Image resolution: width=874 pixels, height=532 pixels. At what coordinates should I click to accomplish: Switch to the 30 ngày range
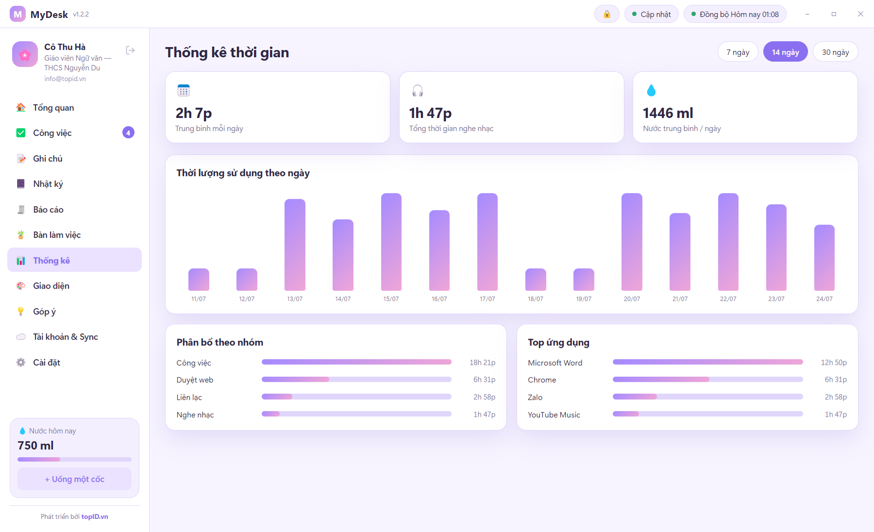(835, 52)
